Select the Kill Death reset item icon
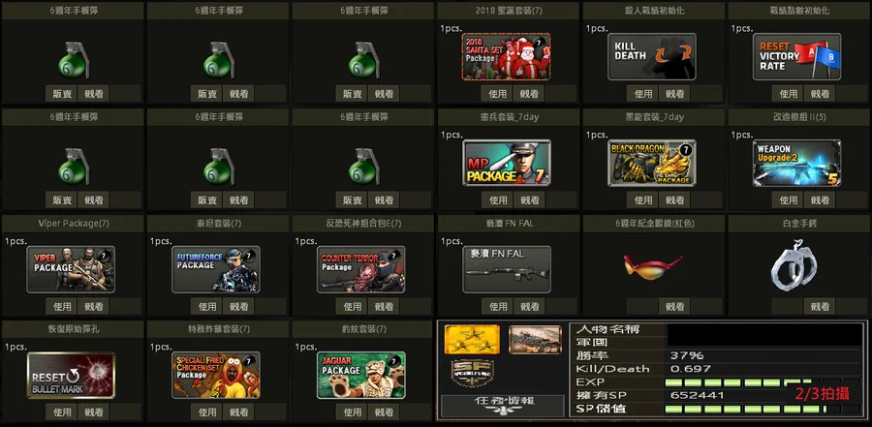Image resolution: width=872 pixels, height=427 pixels. pyautogui.click(x=652, y=57)
